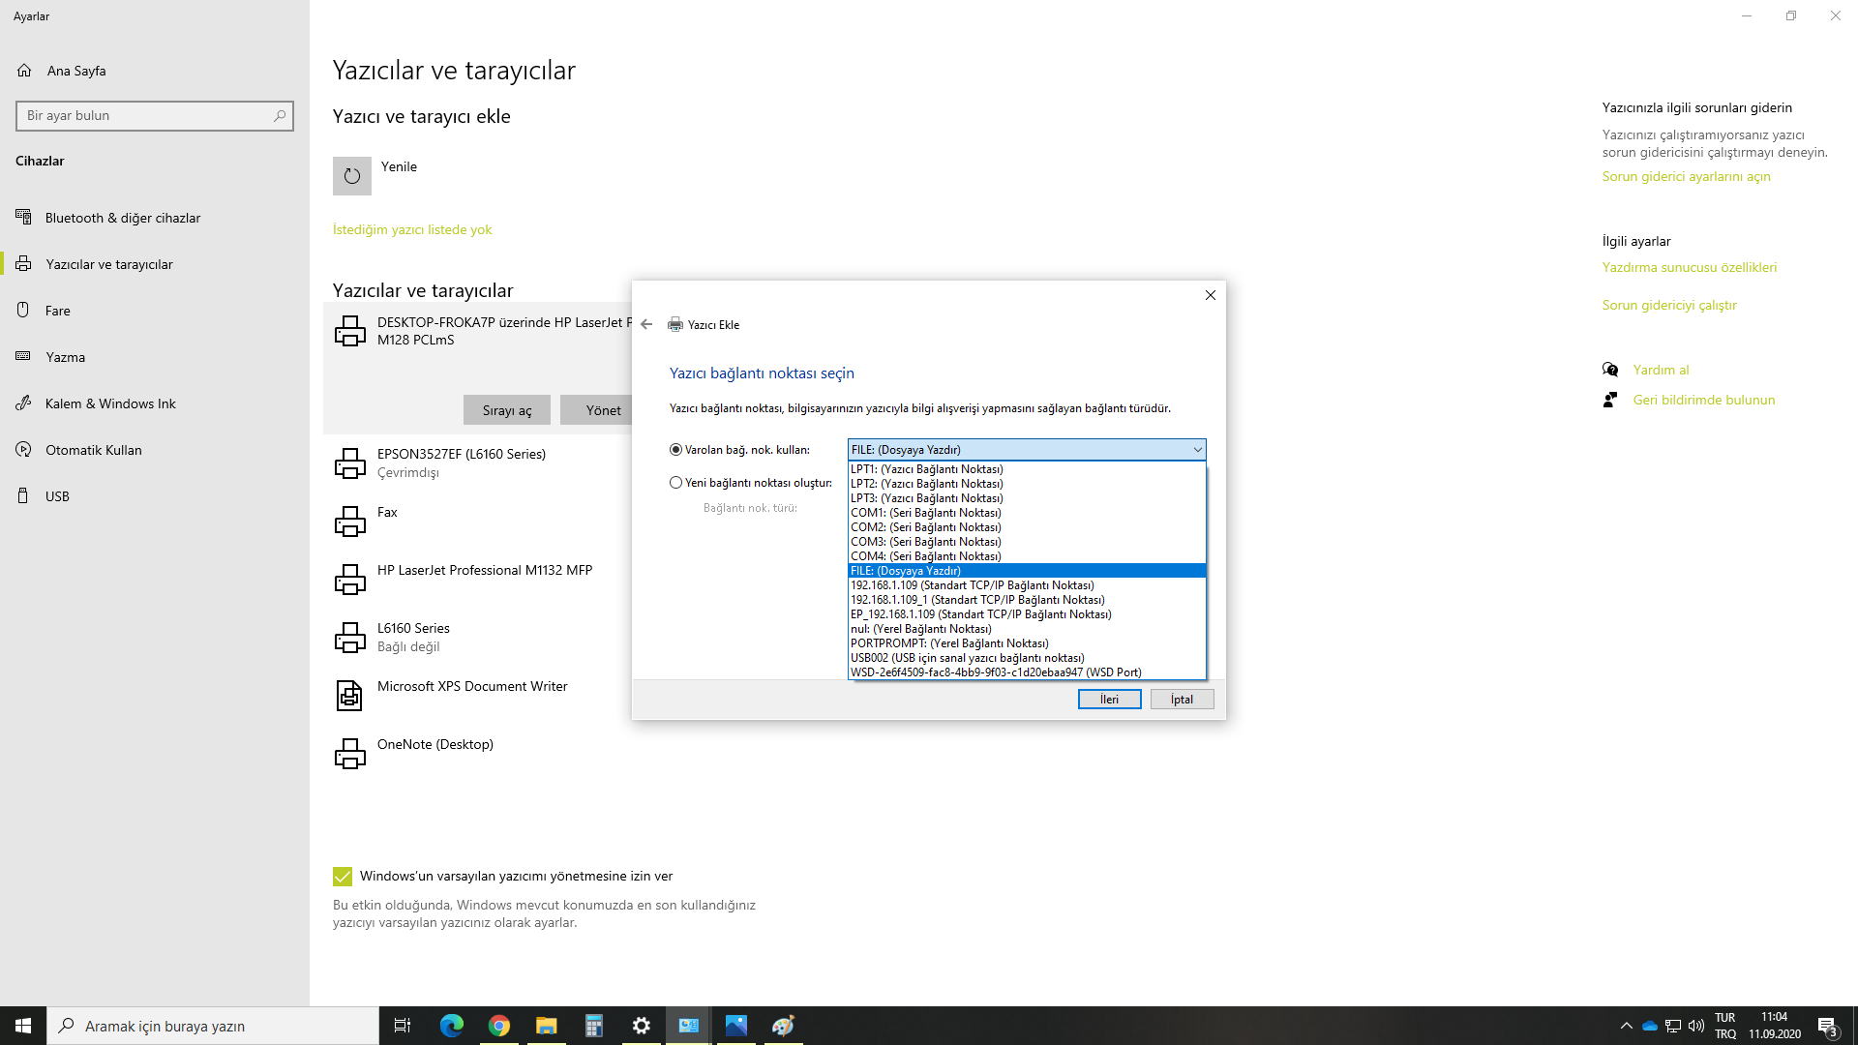Open the Kalem & Windows Ink settings
The width and height of the screenshot is (1858, 1045).
click(x=110, y=403)
